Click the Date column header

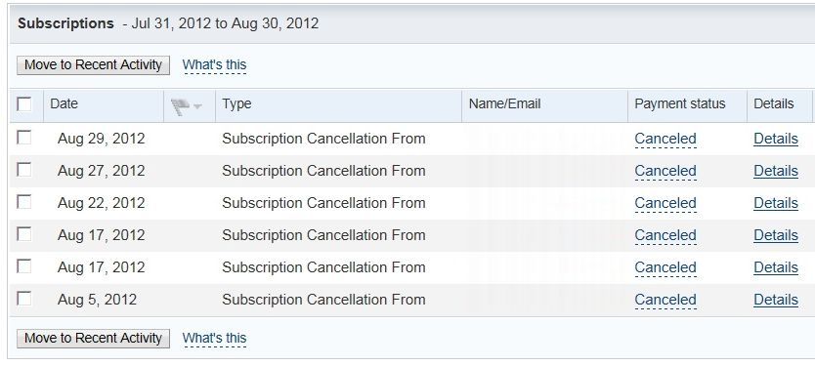pos(64,103)
